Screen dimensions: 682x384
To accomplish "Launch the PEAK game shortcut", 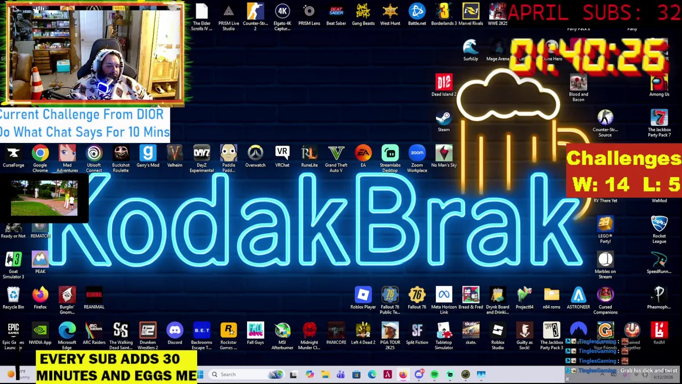I will pos(40,263).
